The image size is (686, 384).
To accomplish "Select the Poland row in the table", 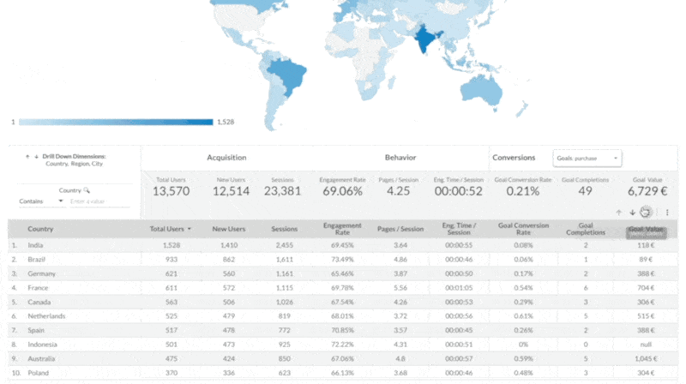I will (343, 373).
